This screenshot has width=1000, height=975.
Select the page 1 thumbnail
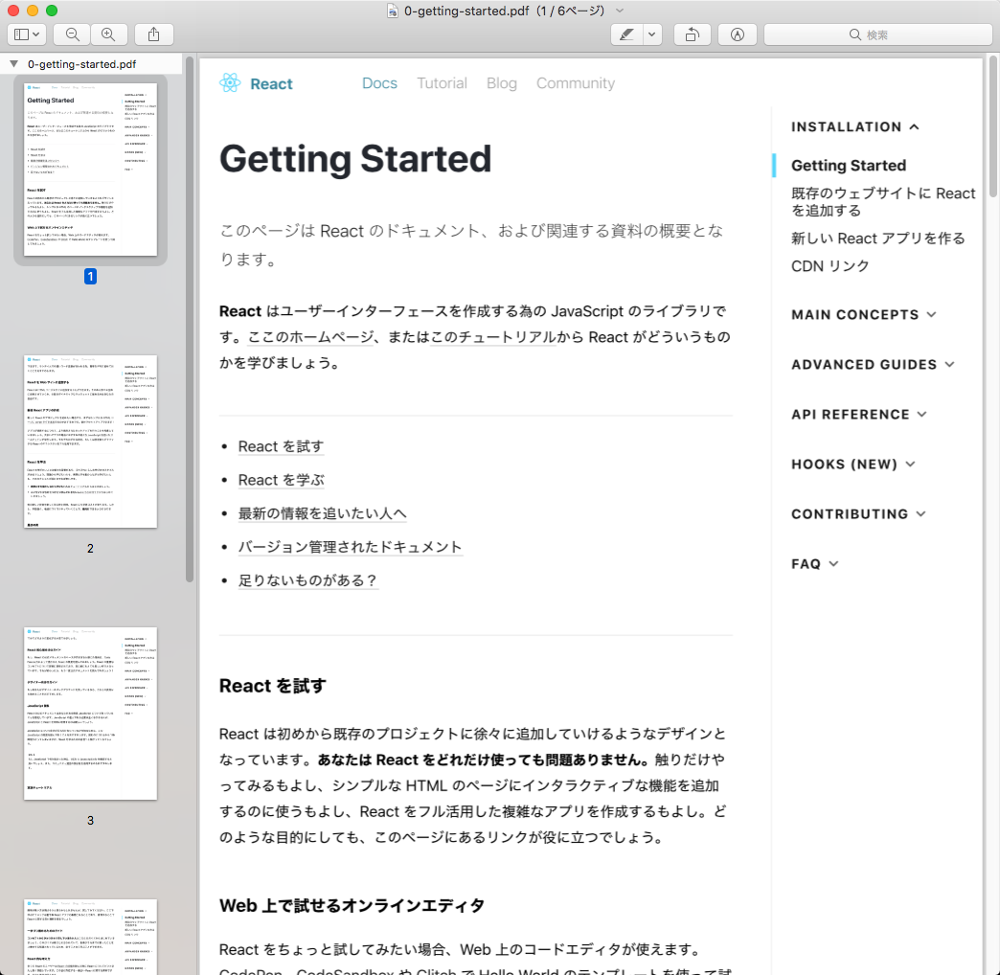[x=91, y=170]
